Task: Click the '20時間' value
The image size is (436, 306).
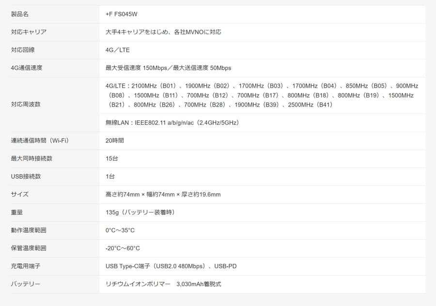Action: point(114,140)
